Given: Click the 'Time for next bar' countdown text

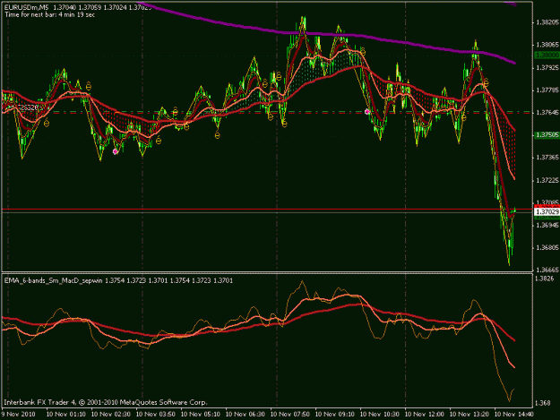Looking at the screenshot, I should [49, 15].
